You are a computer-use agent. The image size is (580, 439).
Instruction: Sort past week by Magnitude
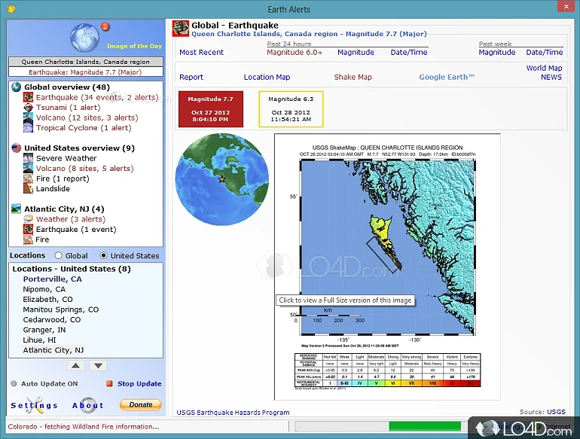[497, 52]
